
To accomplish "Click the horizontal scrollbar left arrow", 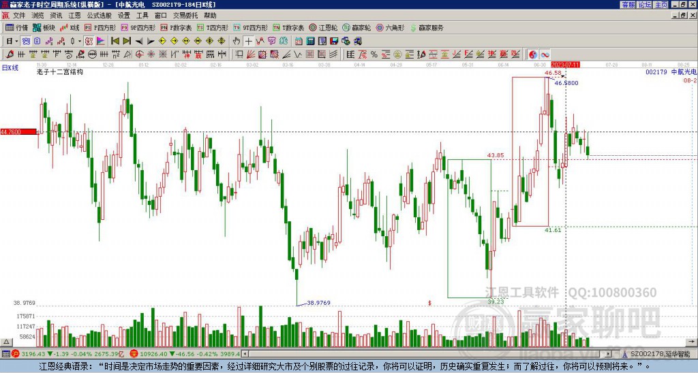I will pyautogui.click(x=245, y=354).
